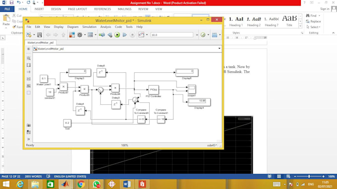Switch to Word INSERT ribbon tab
This screenshot has width=337, height=189.
(x=39, y=9)
